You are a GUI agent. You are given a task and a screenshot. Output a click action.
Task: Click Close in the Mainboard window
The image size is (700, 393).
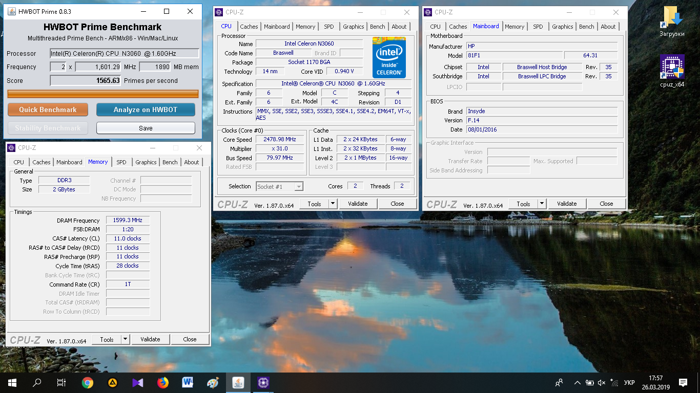(606, 204)
